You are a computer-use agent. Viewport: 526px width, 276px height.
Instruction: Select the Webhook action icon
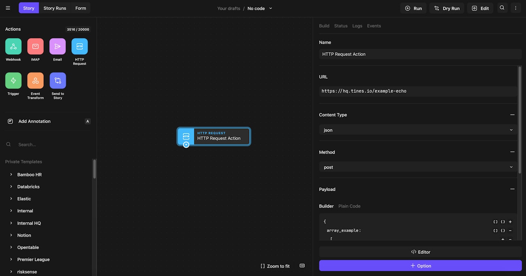tap(13, 47)
